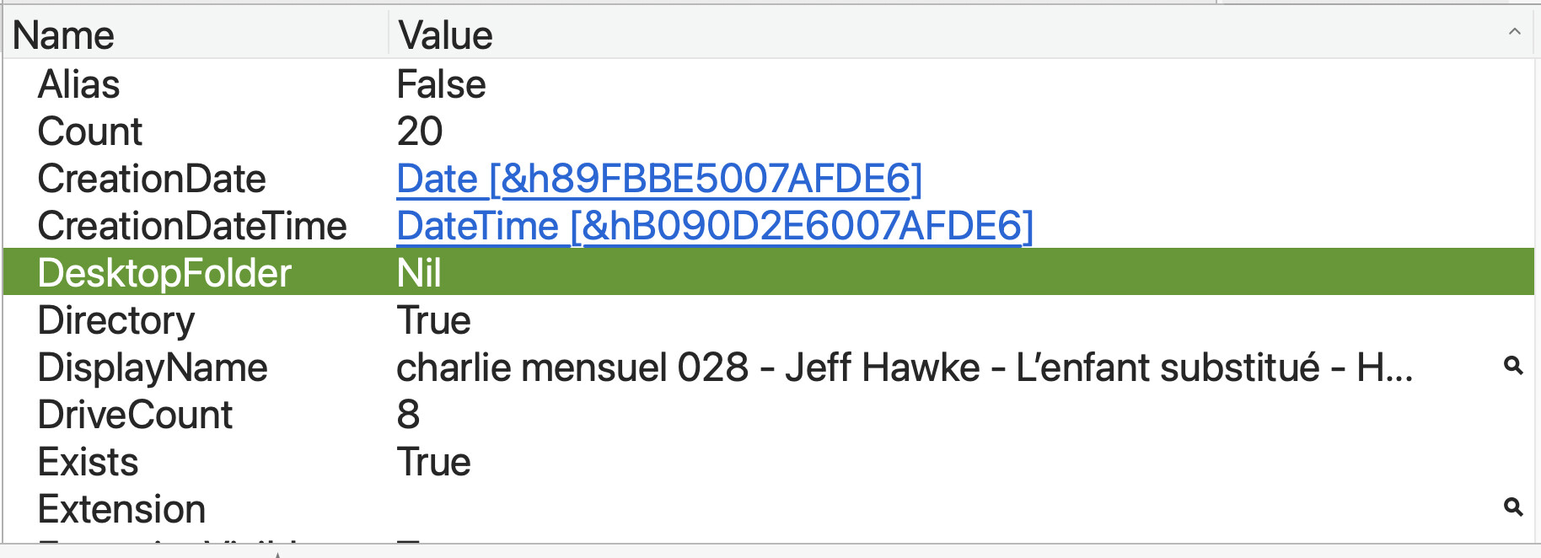
Task: Click the Value column header
Action: click(x=445, y=35)
